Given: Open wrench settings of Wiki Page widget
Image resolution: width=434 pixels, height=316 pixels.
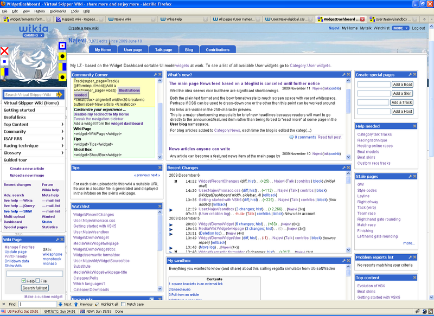Looking at the screenshot, I should [58, 240].
